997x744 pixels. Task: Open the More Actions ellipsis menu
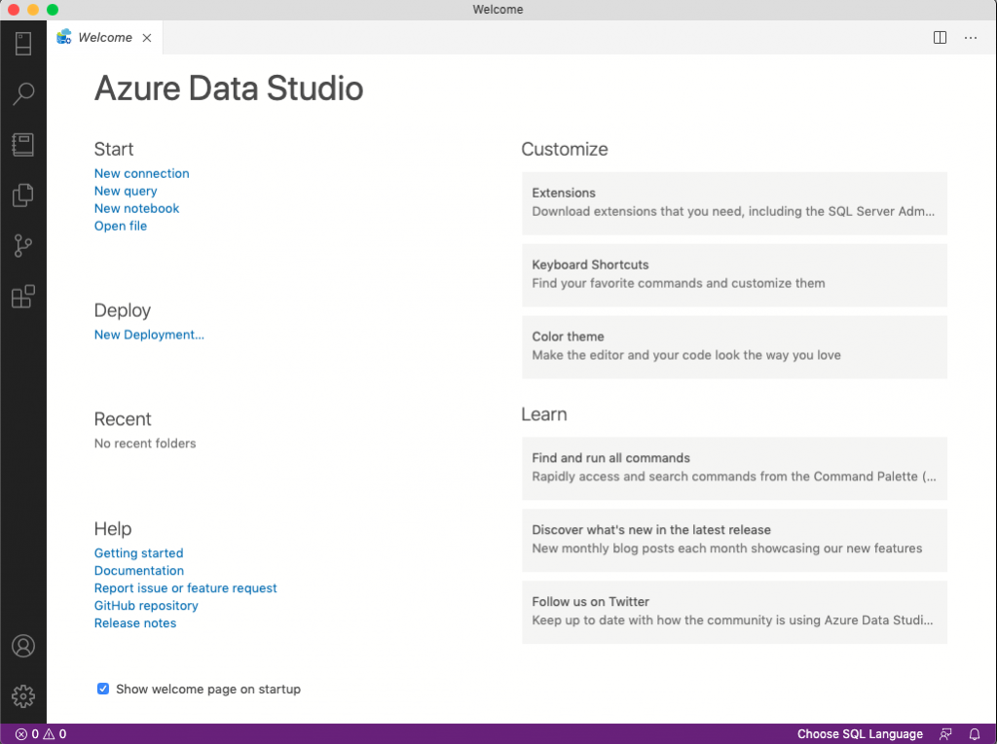(971, 38)
